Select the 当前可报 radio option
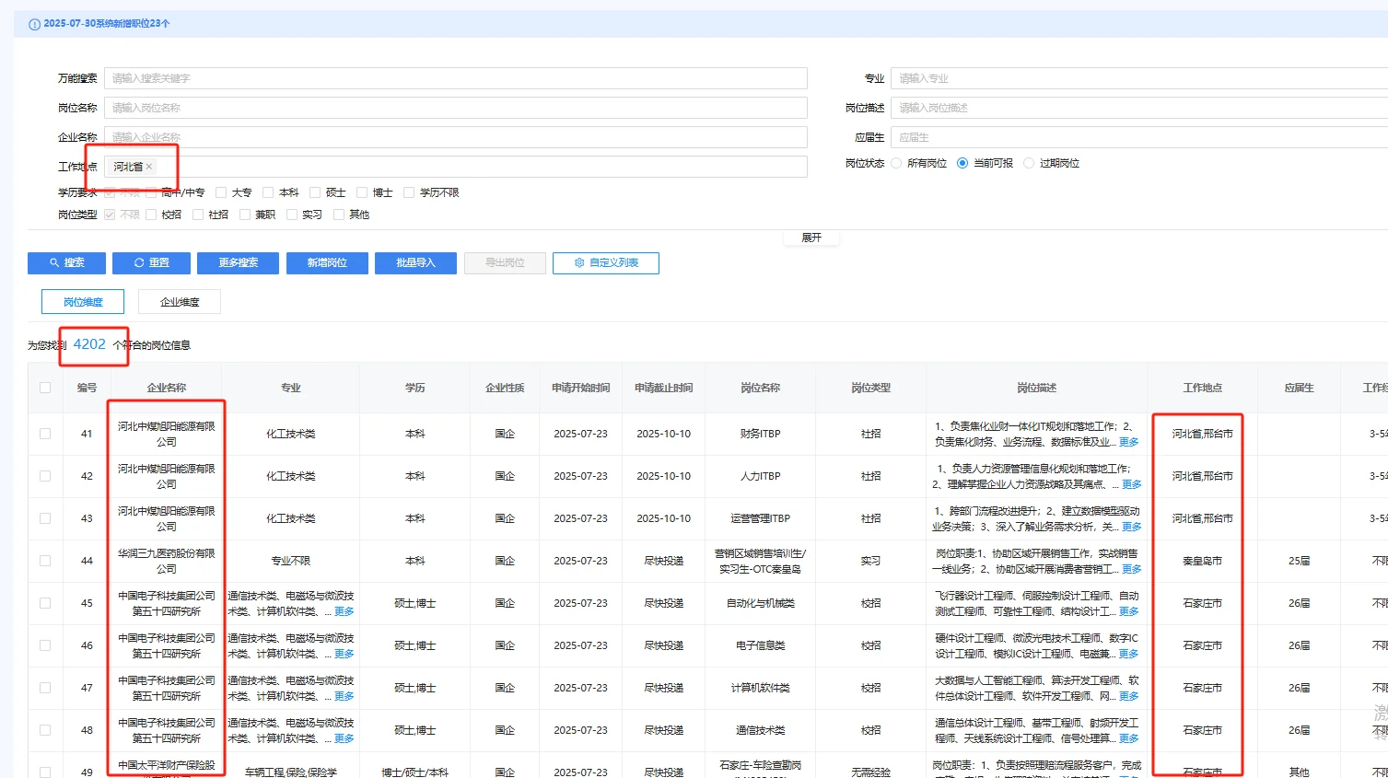Viewport: 1388px width, 778px height. click(x=962, y=163)
